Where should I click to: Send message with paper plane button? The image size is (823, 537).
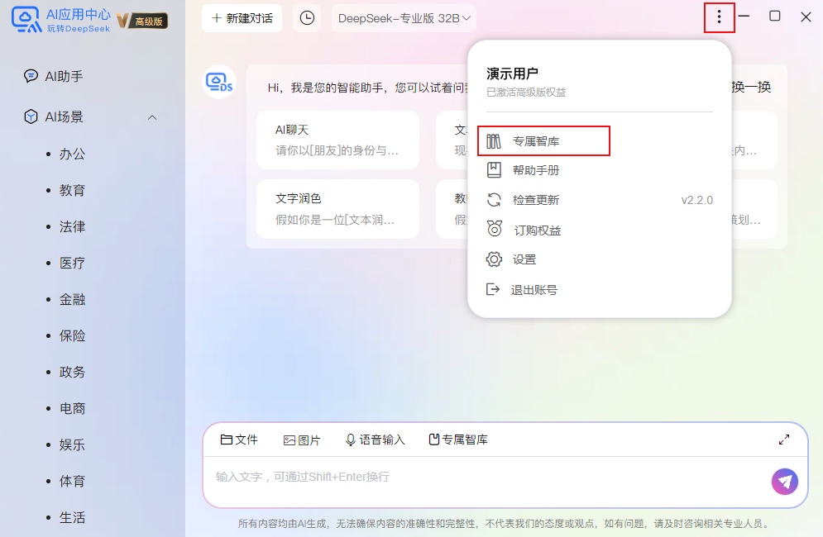click(785, 482)
